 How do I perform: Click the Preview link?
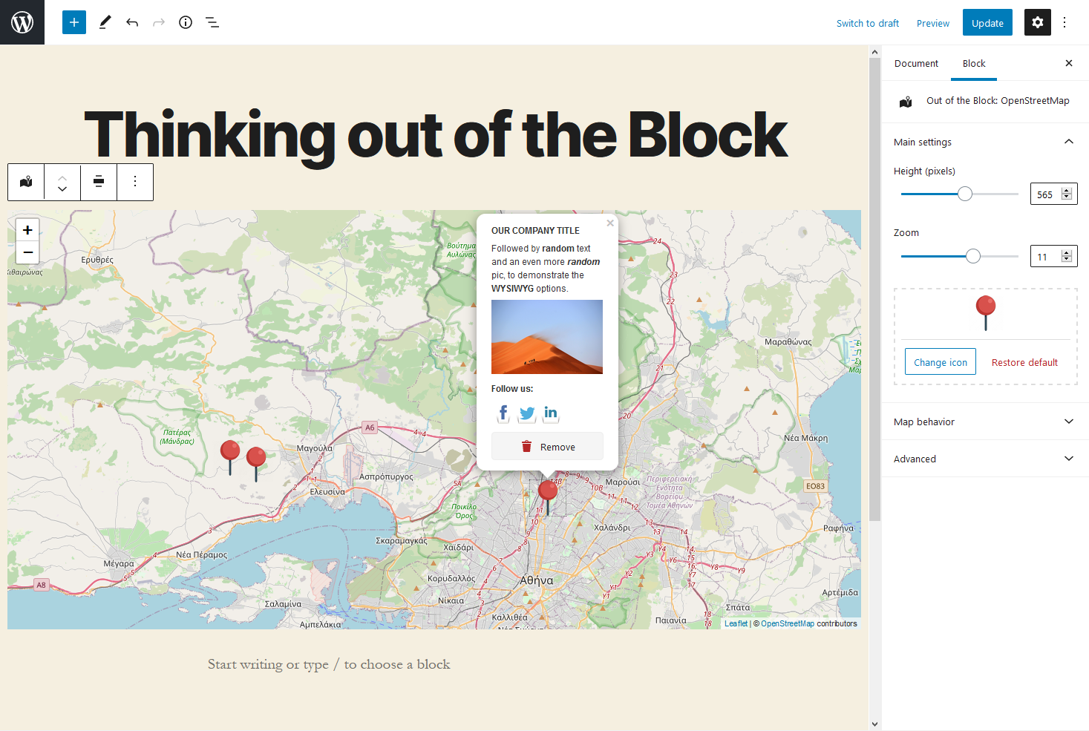point(933,23)
